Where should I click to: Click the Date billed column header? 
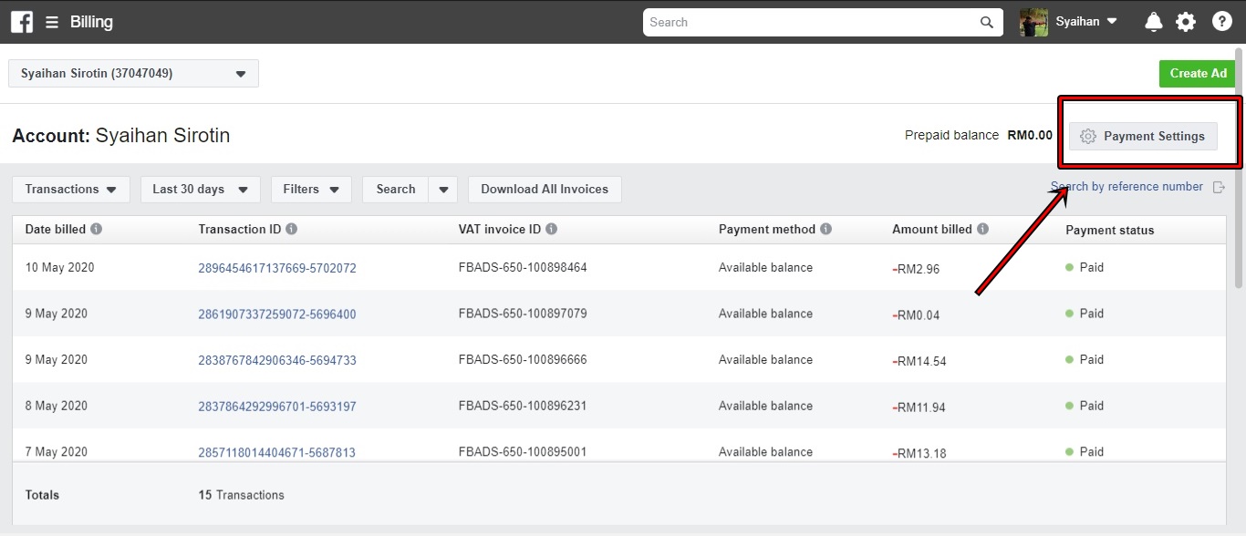pyautogui.click(x=56, y=230)
